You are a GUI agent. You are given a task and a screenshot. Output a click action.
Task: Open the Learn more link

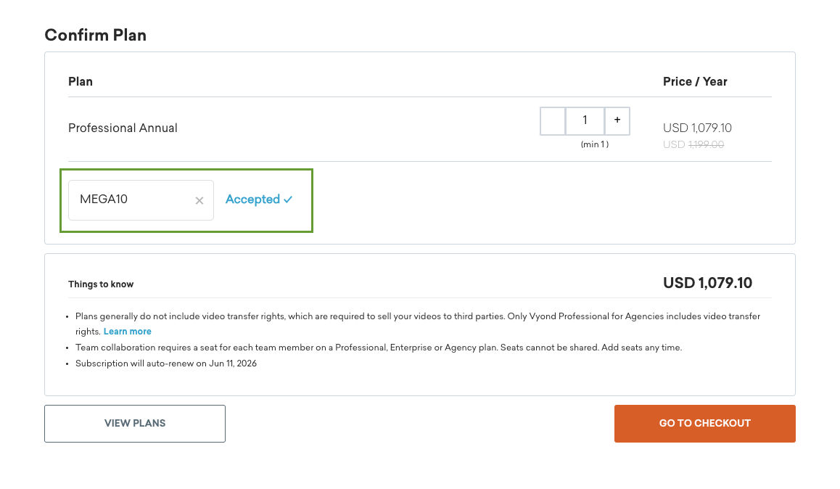(x=128, y=332)
